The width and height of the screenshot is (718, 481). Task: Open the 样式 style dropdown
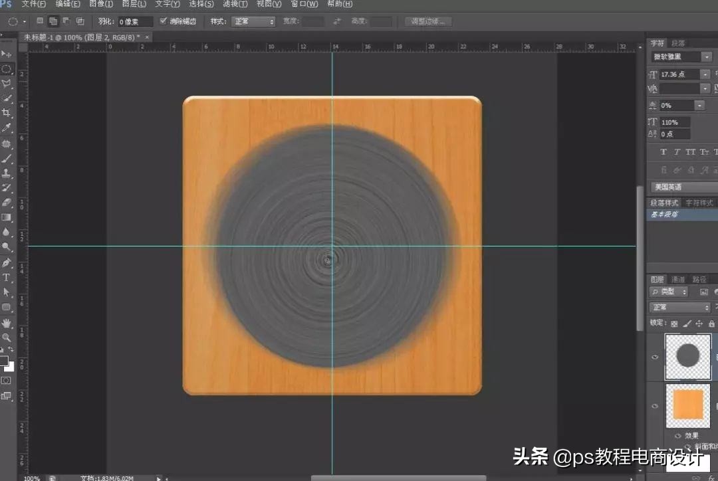pos(253,22)
